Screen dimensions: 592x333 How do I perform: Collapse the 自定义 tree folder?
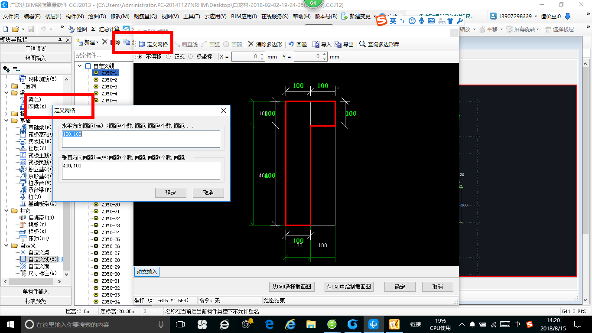(x=7, y=245)
